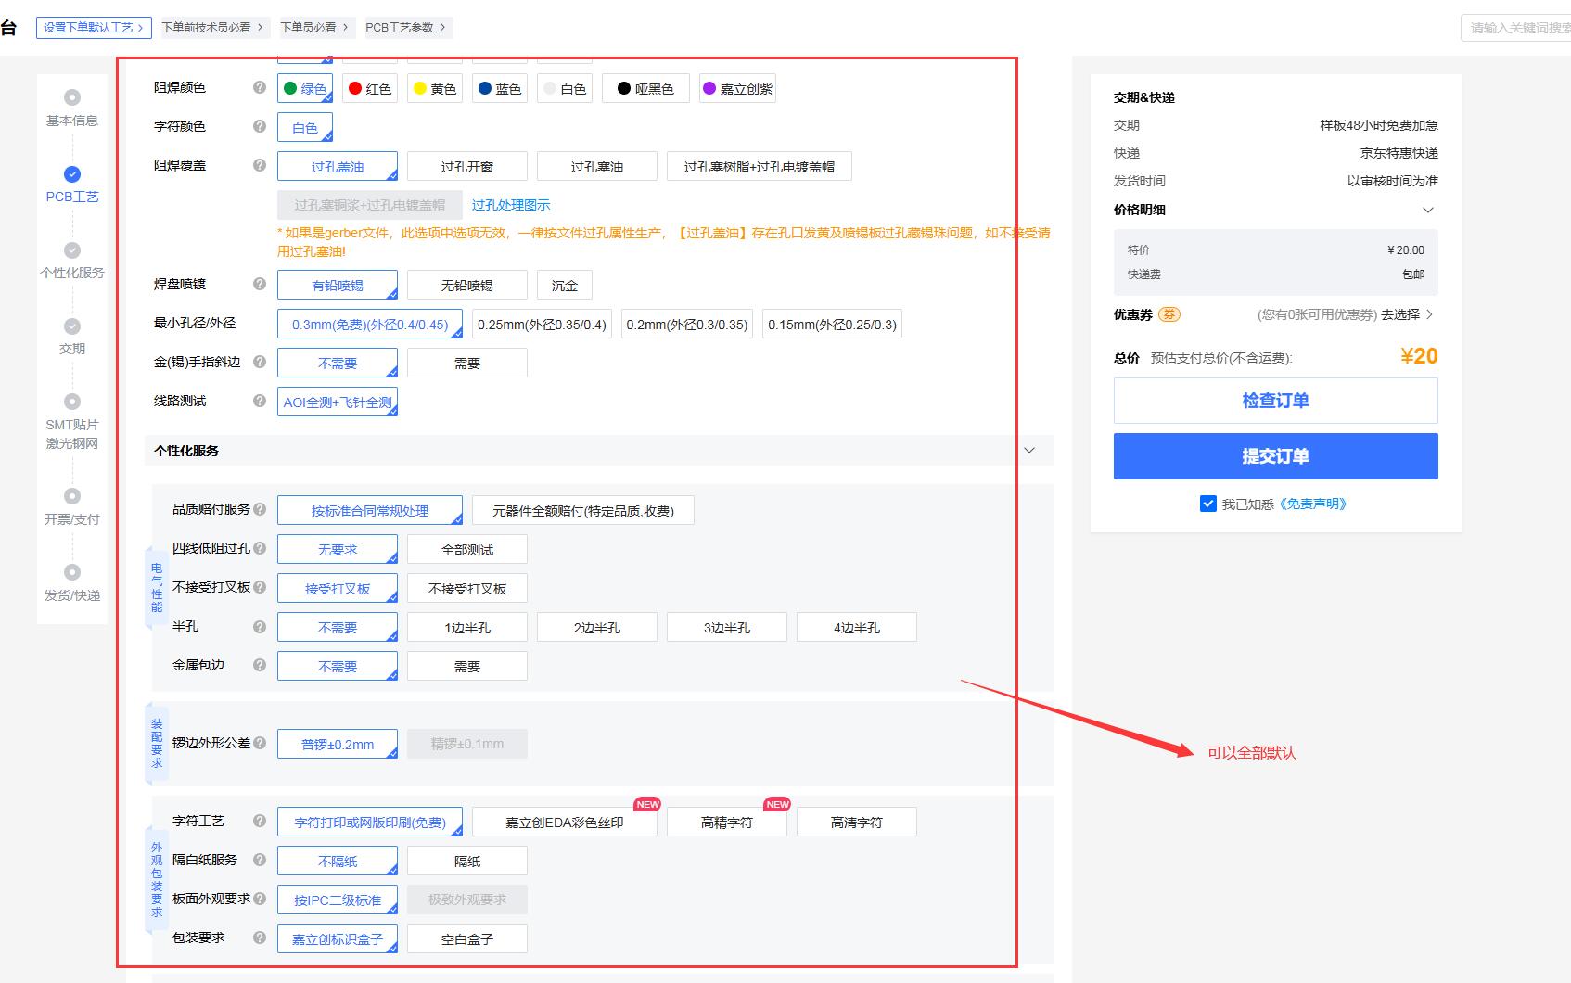Click help icon next to 线路测试

pyautogui.click(x=260, y=401)
